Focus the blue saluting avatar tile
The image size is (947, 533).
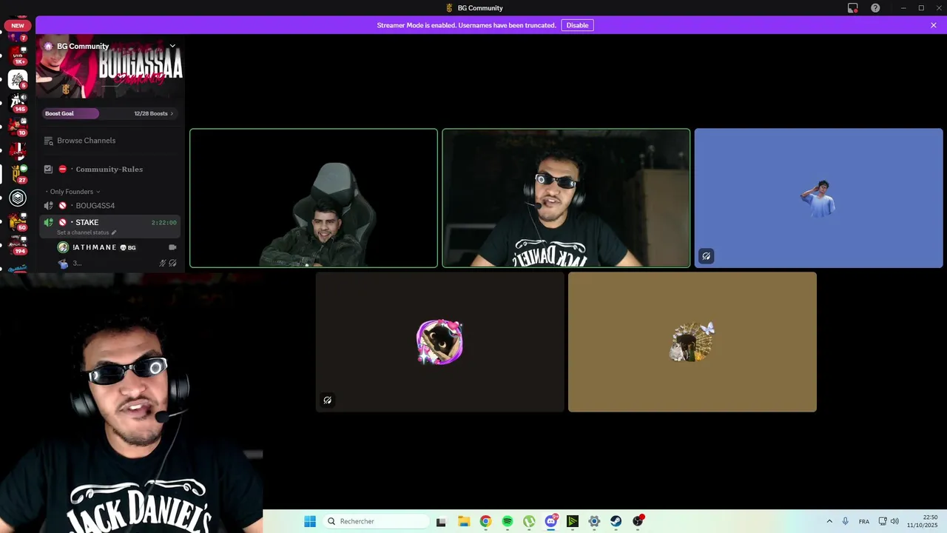(x=818, y=198)
